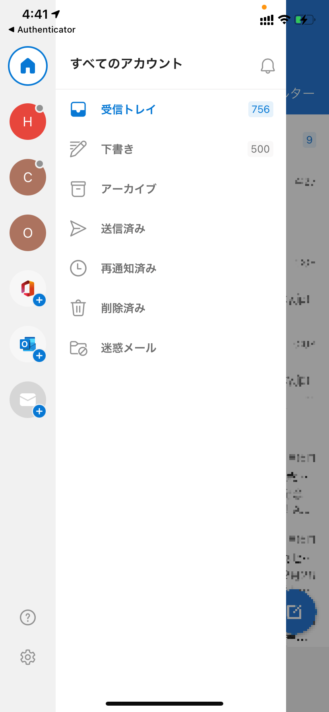Add an Outlook account
329x712 pixels.
28,344
